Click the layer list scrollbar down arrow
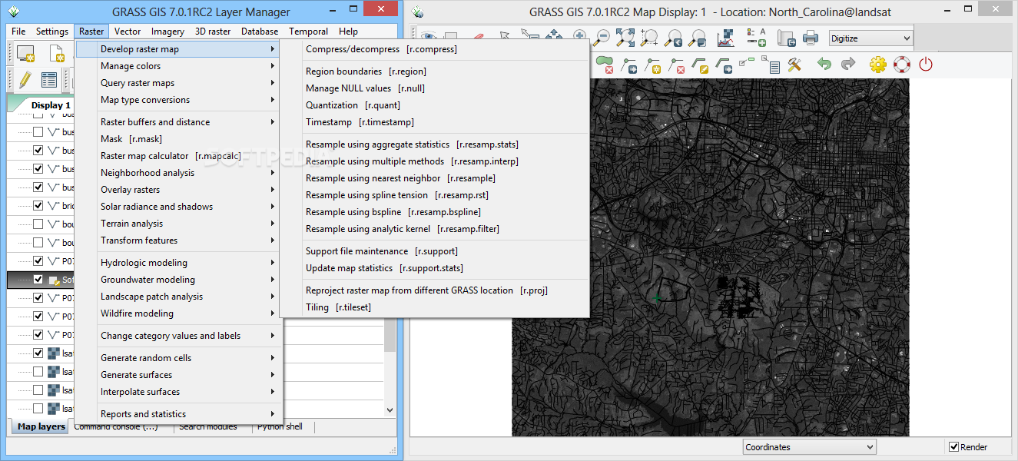The height and width of the screenshot is (461, 1018). pos(390,412)
